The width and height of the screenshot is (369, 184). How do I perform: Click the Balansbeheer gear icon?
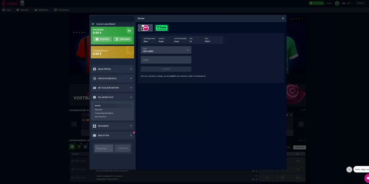point(95,97)
